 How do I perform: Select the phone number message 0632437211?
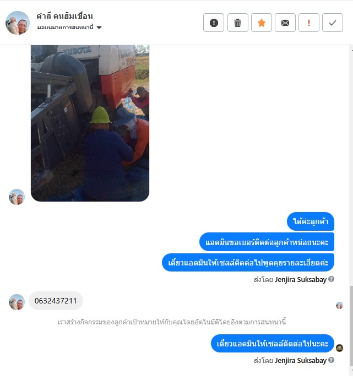(56, 301)
